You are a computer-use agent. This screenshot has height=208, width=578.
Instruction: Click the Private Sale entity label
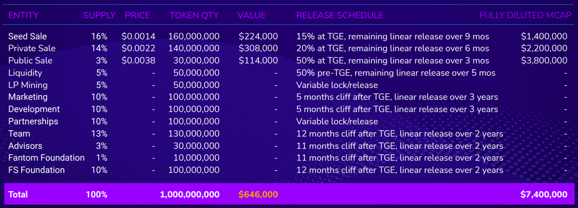tap(32, 48)
